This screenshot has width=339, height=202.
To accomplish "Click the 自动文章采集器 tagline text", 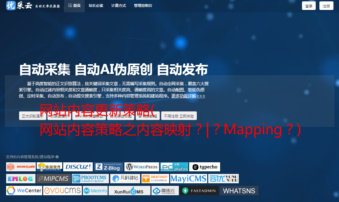I will click(48, 6).
